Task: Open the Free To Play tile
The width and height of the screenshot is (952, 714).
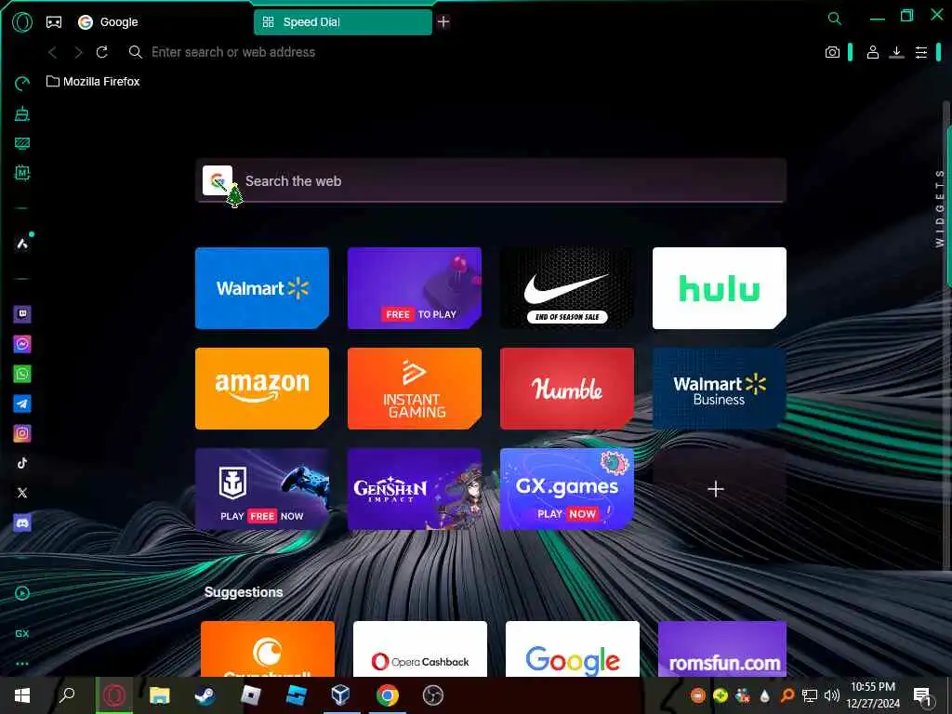Action: (x=414, y=288)
